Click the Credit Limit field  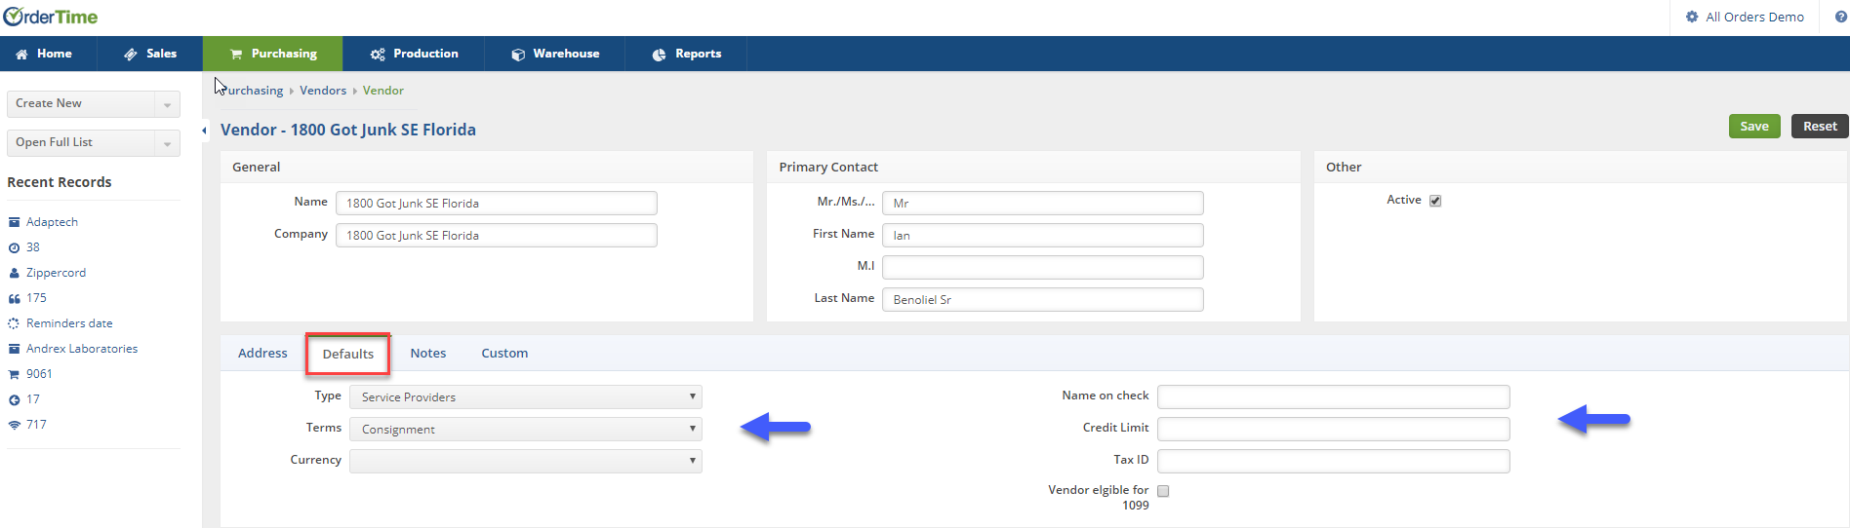tap(1334, 429)
